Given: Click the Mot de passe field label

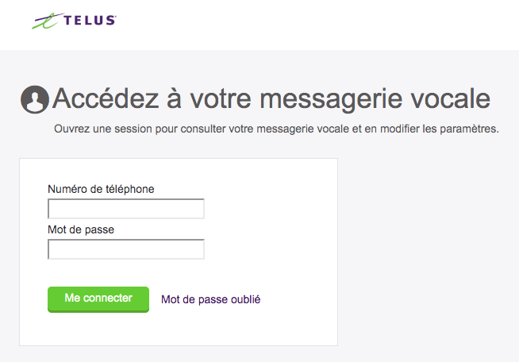Looking at the screenshot, I should 81,229.
